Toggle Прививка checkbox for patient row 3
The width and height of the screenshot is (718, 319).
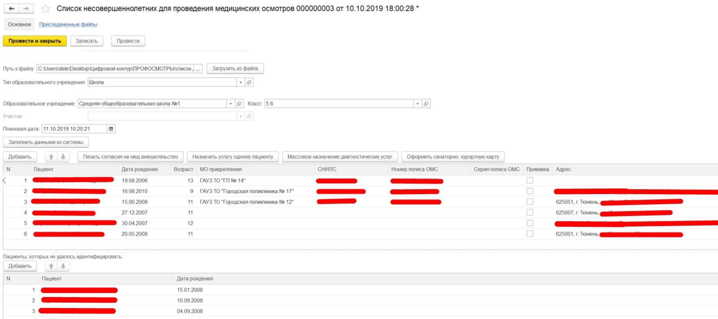(530, 202)
